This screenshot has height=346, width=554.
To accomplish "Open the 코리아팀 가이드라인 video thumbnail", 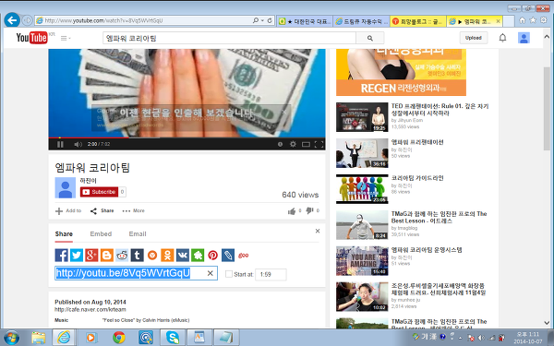I will click(x=362, y=189).
